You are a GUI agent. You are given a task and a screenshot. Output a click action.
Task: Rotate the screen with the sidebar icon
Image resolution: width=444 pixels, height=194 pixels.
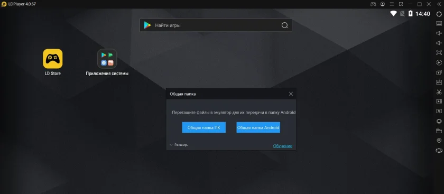pyautogui.click(x=439, y=150)
